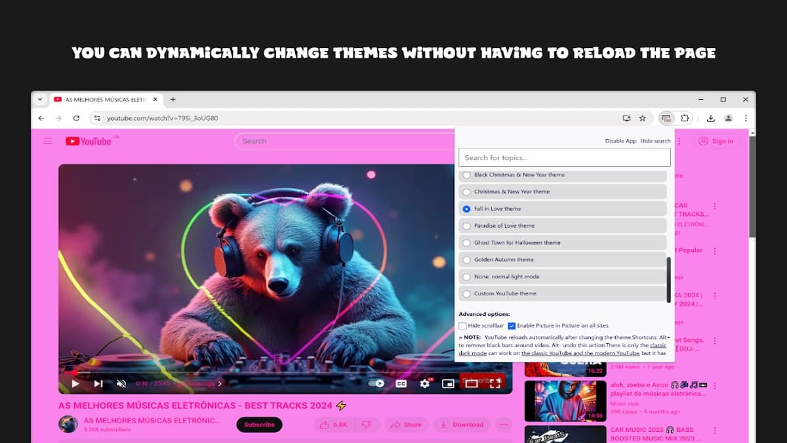Image resolution: width=787 pixels, height=443 pixels.
Task: Click Disable App in extension popup
Action: tap(620, 141)
